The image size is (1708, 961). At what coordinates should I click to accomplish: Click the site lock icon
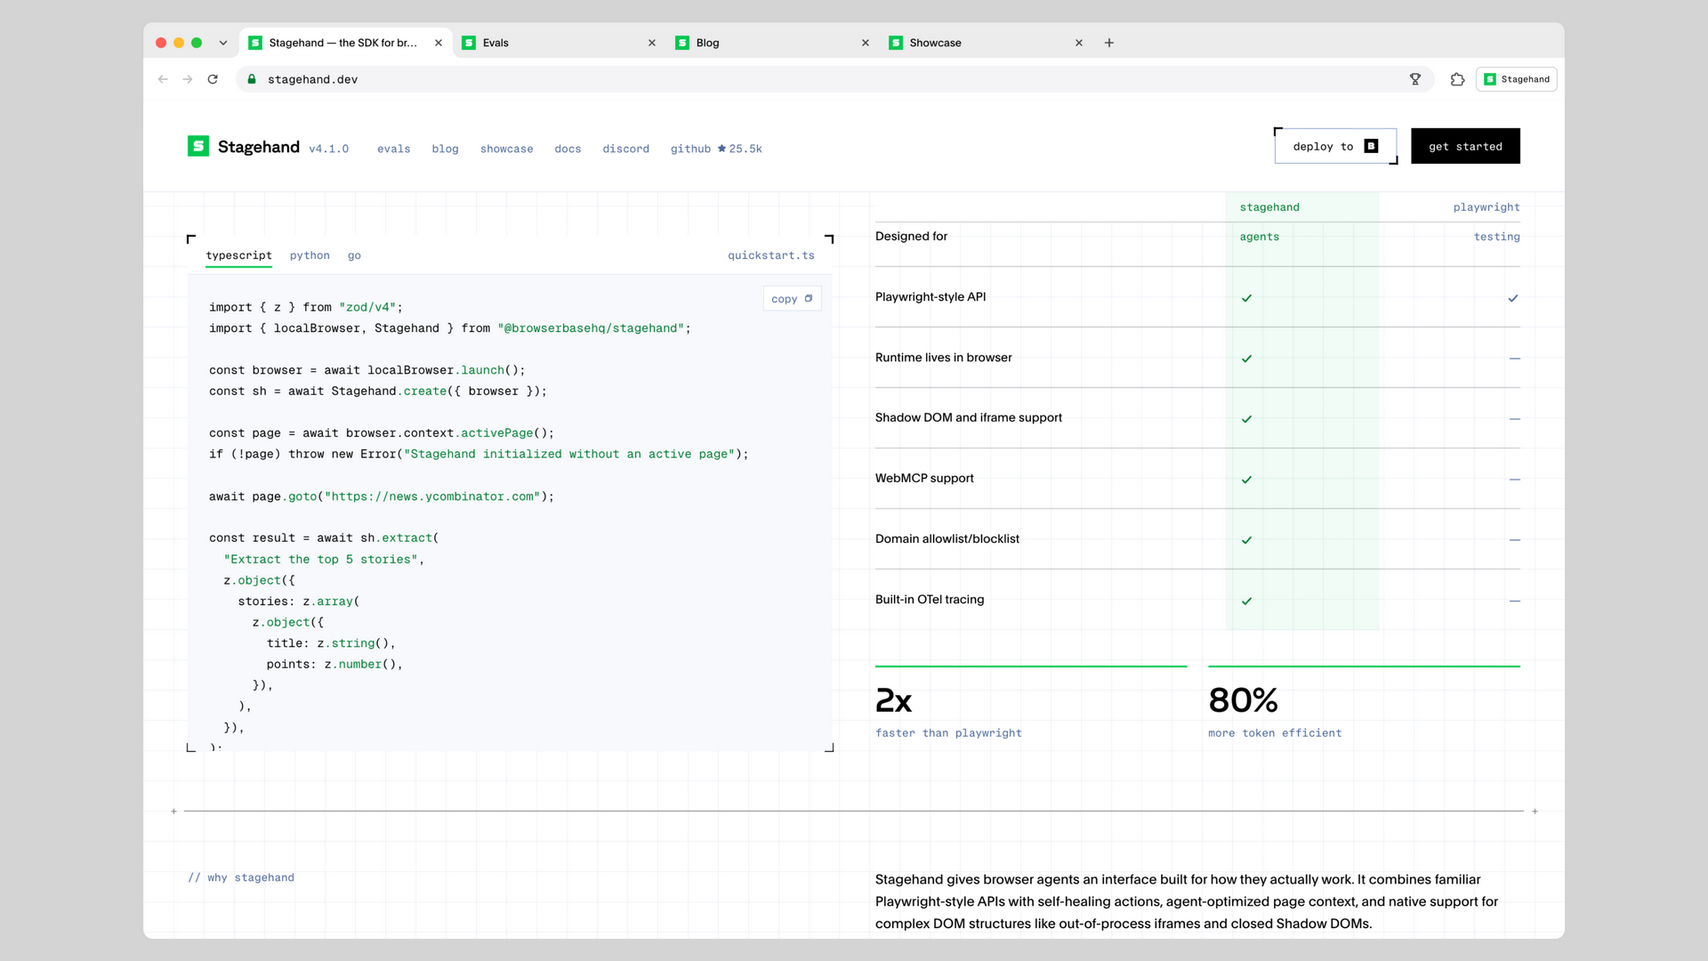(252, 79)
